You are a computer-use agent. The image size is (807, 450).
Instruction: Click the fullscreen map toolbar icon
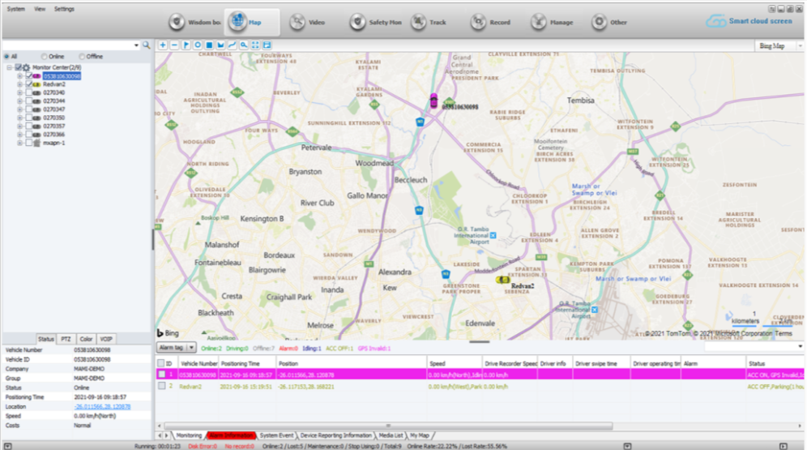click(x=255, y=45)
